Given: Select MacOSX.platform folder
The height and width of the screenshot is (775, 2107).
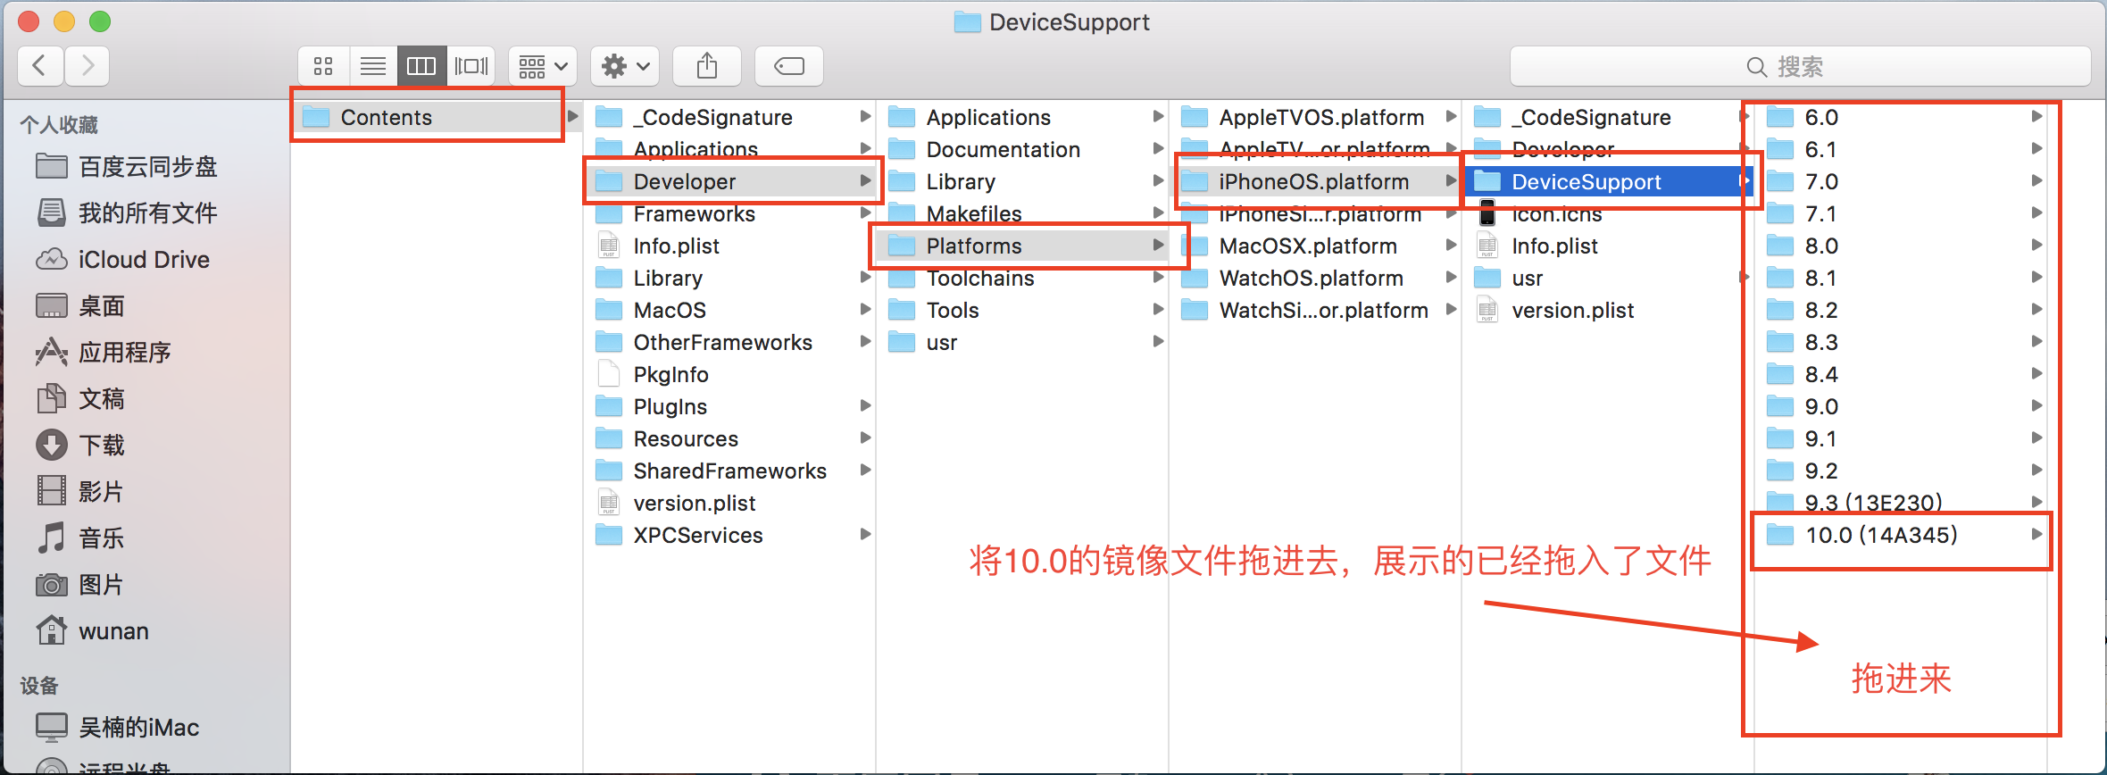Looking at the screenshot, I should [1315, 246].
